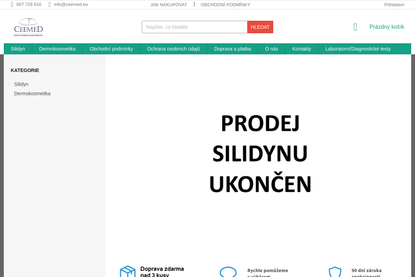The width and height of the screenshot is (415, 277).
Task: Open the Kontakty menu item
Action: pos(302,49)
